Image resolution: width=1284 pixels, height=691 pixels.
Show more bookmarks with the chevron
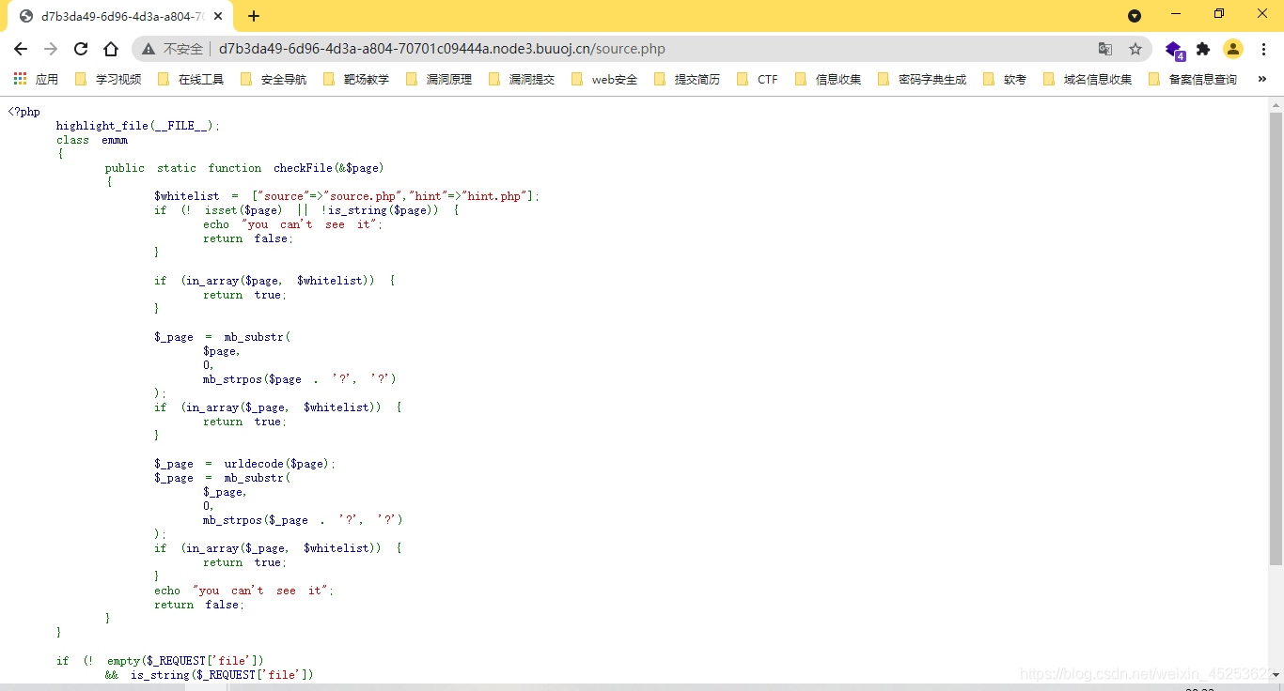[1262, 80]
